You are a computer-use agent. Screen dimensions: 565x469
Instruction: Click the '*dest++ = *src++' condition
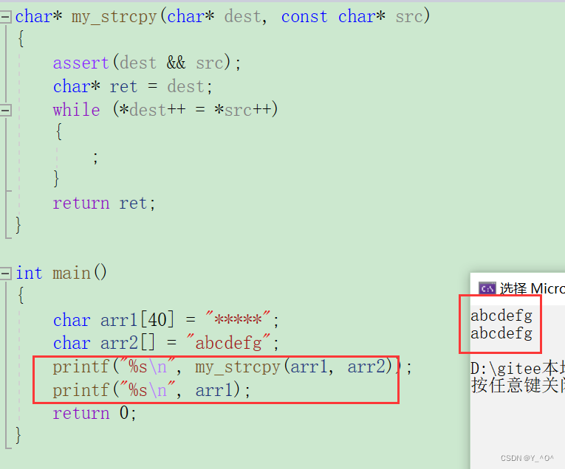pos(195,109)
